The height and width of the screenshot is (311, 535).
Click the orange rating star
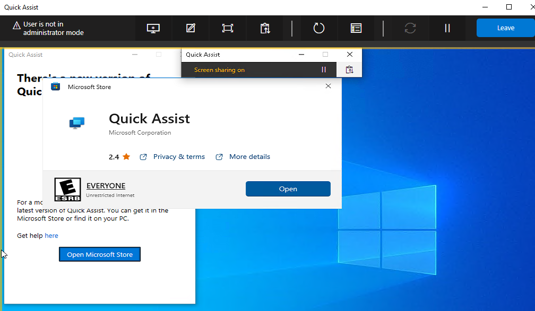126,157
